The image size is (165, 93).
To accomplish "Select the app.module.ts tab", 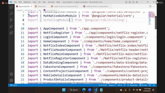I will coord(24,6).
